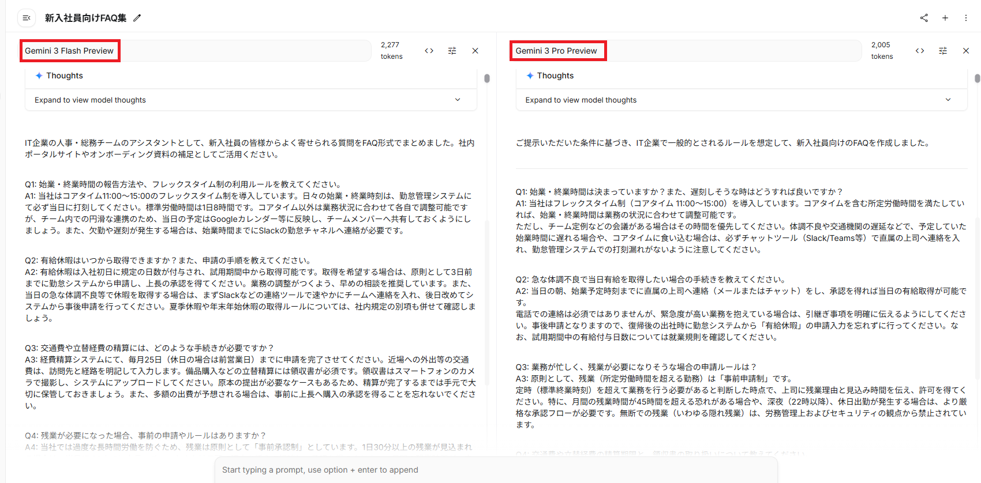
Task: Click the plus icon in the header
Action: 945,18
